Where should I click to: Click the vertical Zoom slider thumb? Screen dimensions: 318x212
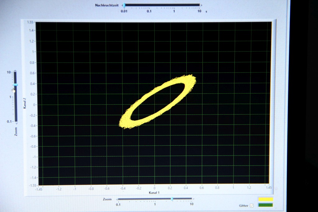pyautogui.click(x=16, y=84)
